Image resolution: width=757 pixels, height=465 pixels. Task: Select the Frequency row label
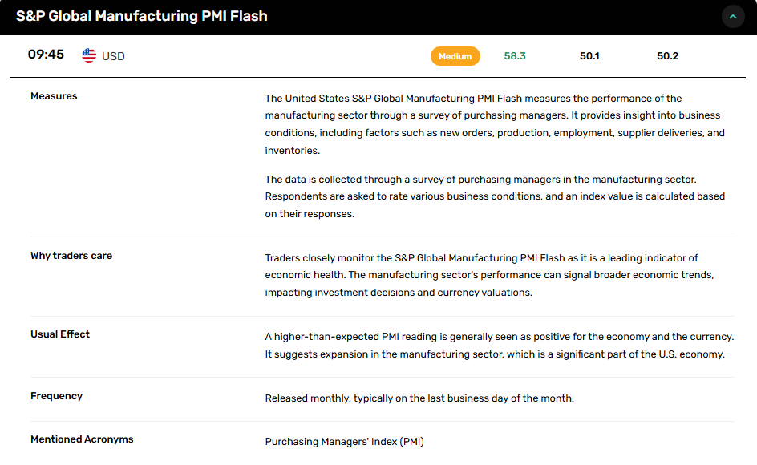(56, 396)
